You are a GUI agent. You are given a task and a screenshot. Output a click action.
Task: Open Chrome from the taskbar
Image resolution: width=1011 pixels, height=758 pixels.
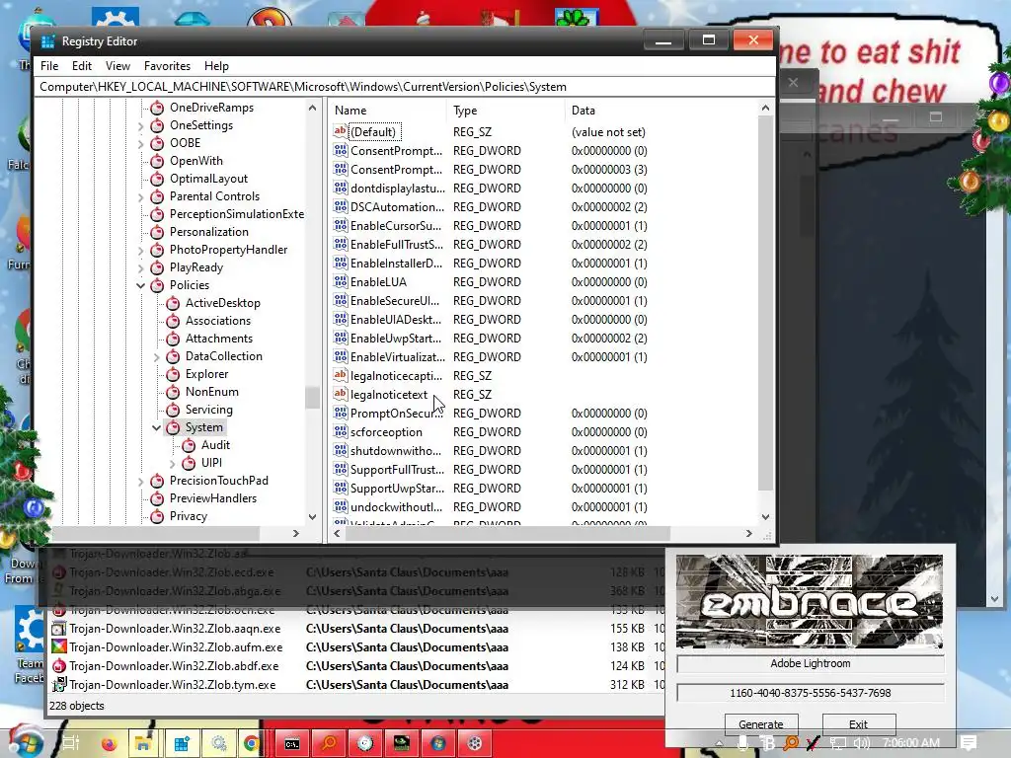pyautogui.click(x=252, y=743)
